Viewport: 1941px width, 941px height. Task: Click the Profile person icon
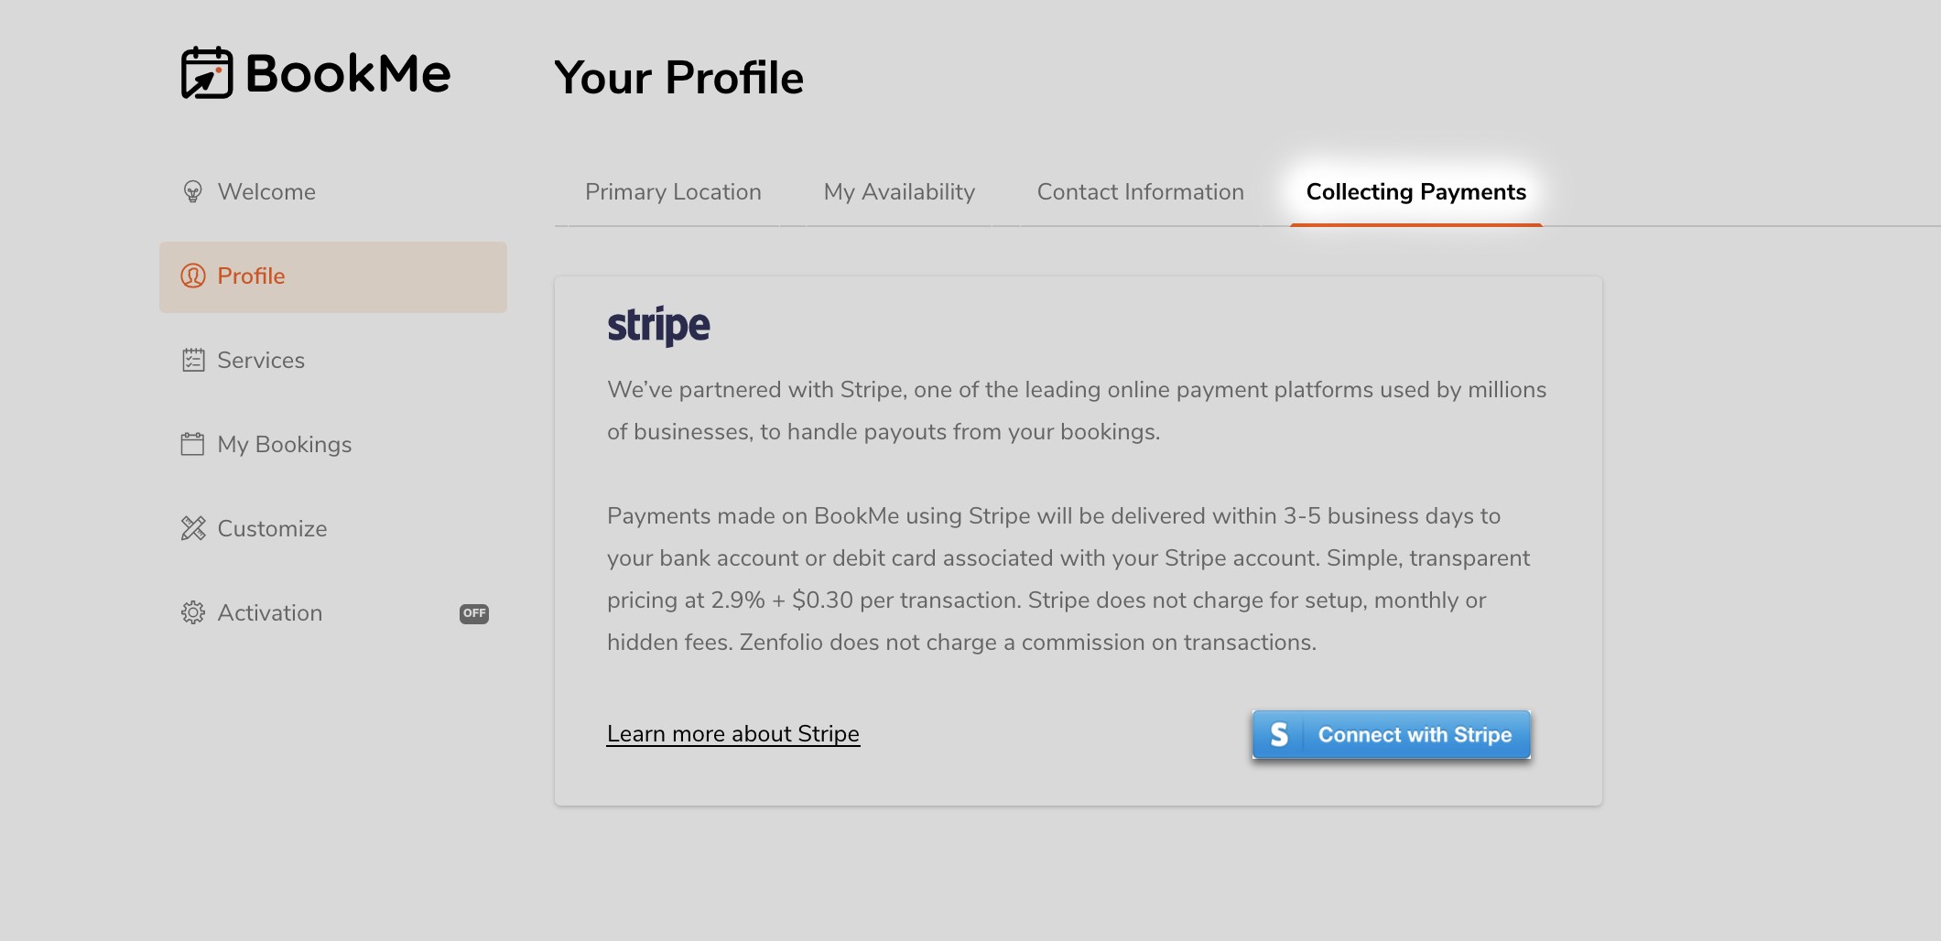pyautogui.click(x=193, y=276)
